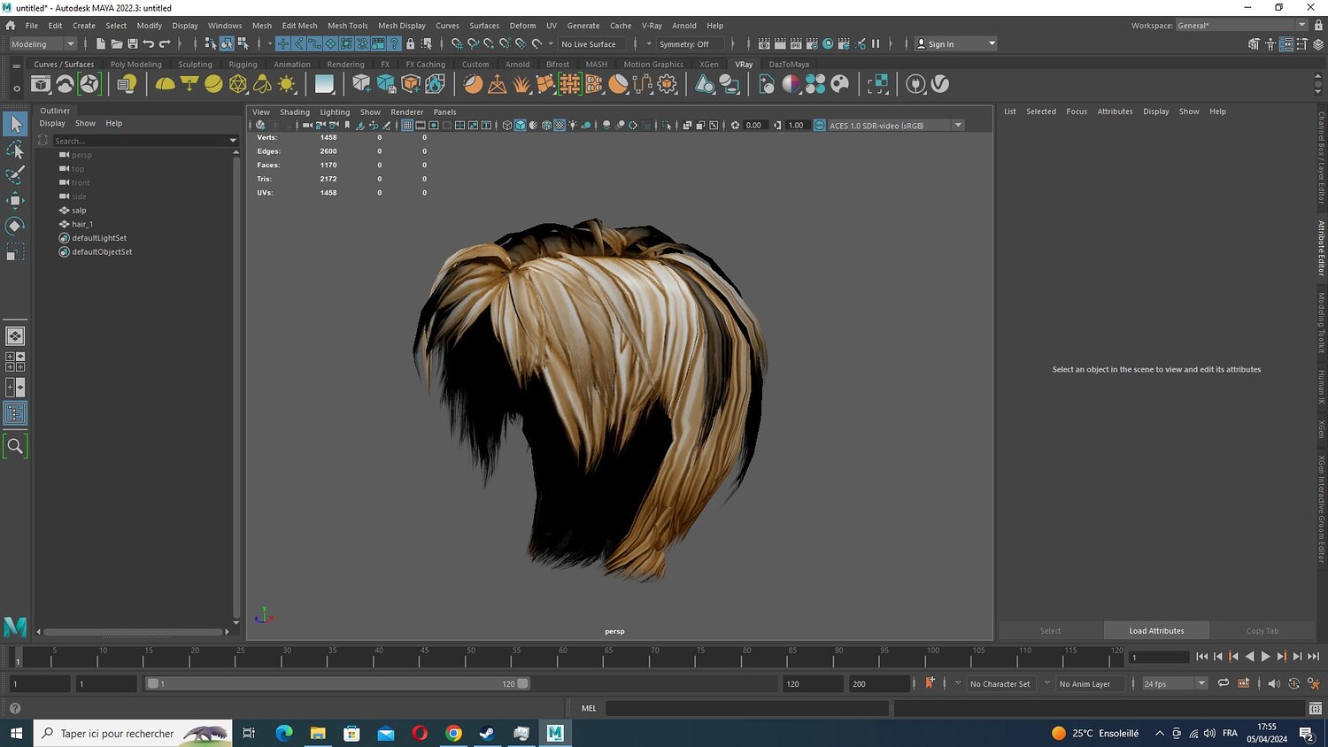Viewport: 1328px width, 747px height.
Task: Click the playback range slider bar
Action: (x=337, y=683)
